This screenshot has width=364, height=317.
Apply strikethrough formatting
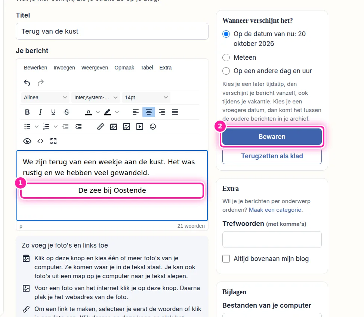tap(67, 112)
